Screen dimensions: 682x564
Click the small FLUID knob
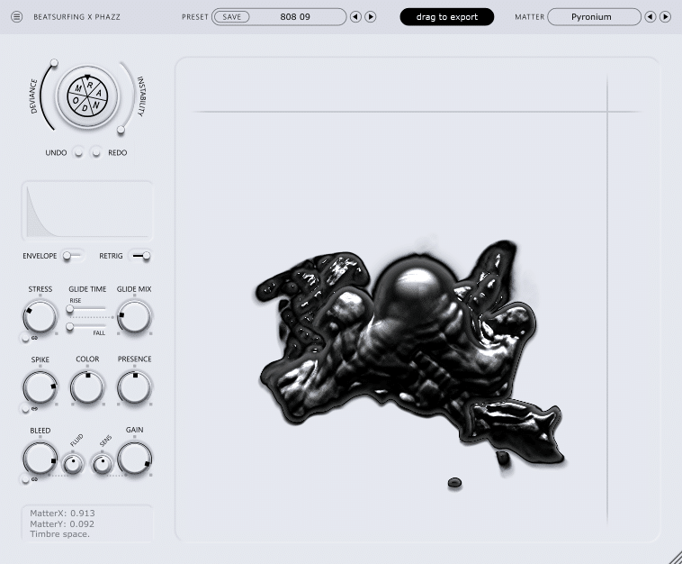73,464
